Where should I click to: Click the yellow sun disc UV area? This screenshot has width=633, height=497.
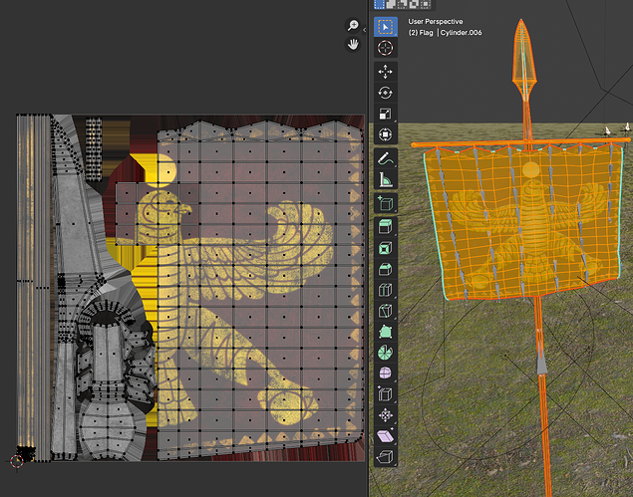[x=161, y=170]
